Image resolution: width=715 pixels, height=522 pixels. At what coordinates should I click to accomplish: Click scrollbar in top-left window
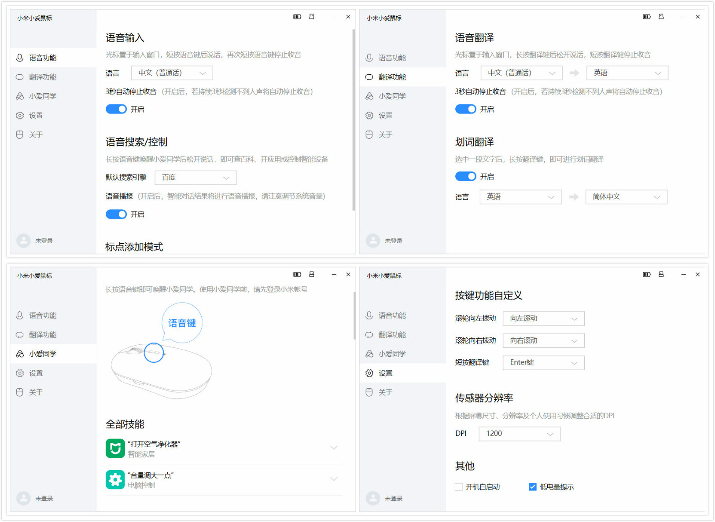354,120
